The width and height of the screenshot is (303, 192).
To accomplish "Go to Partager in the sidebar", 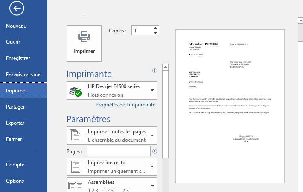I will pyautogui.click(x=15, y=107).
